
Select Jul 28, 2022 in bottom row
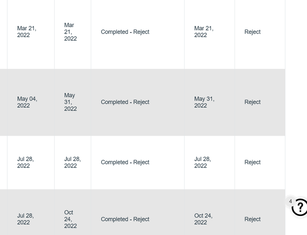[26, 219]
